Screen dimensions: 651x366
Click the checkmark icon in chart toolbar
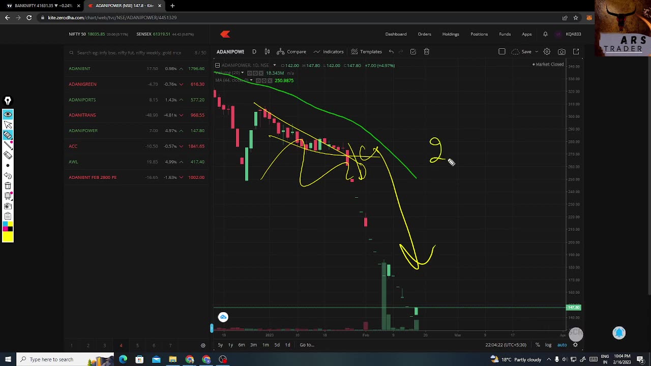point(413,51)
